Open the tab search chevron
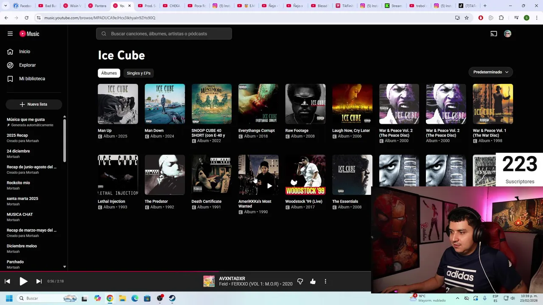Image resolution: width=543 pixels, height=305 pixels. 5,6
